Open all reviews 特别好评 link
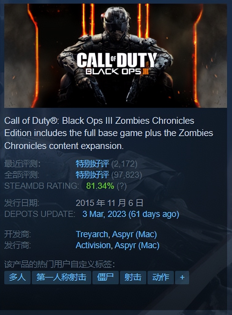Image resolution: width=232 pixels, height=315 pixels. (x=92, y=175)
